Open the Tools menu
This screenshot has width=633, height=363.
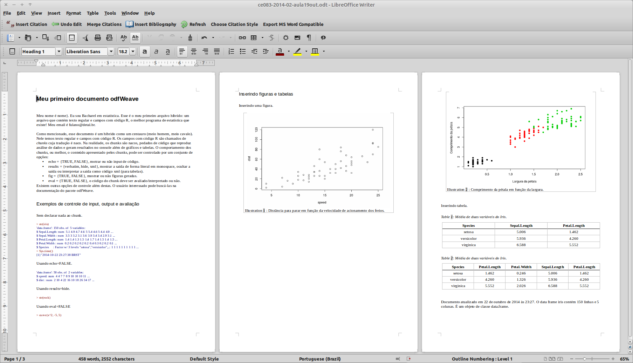point(110,13)
